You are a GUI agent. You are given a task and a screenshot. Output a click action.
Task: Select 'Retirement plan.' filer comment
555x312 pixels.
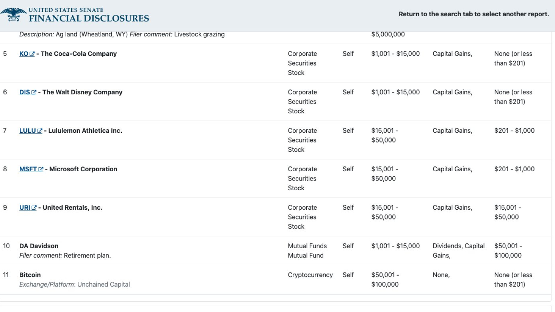[x=87, y=255]
